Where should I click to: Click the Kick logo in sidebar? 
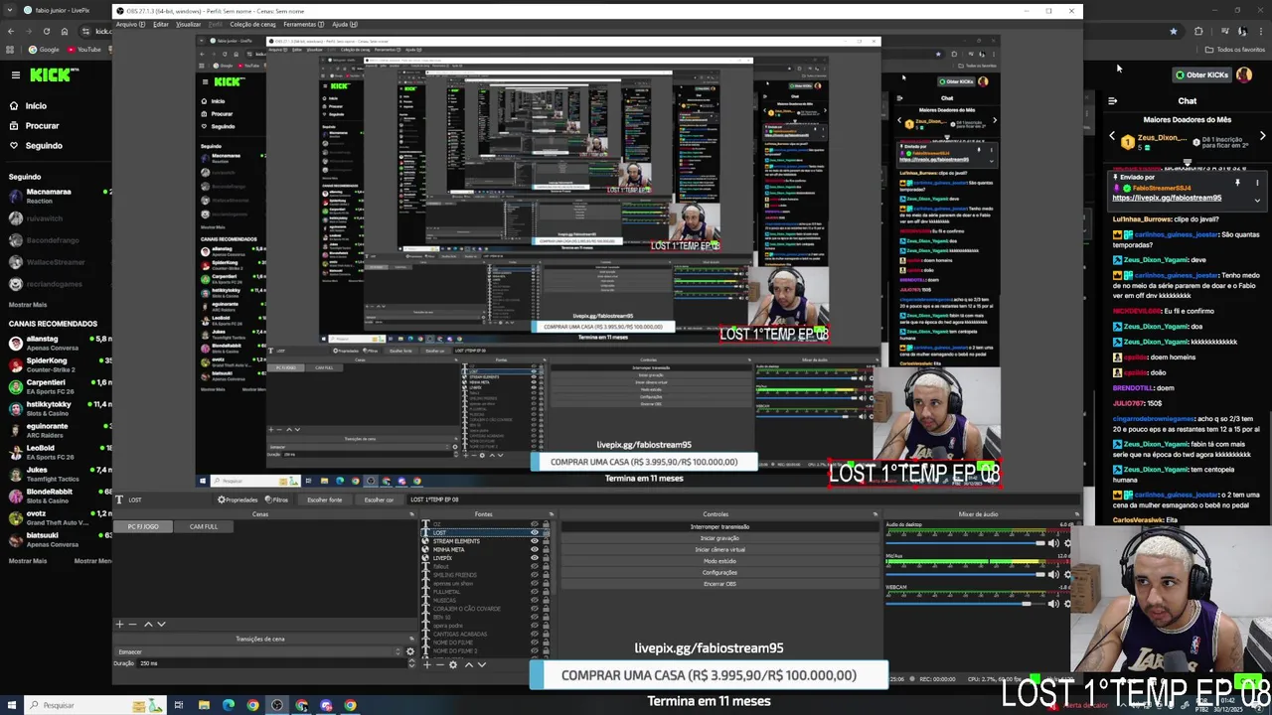(x=53, y=74)
